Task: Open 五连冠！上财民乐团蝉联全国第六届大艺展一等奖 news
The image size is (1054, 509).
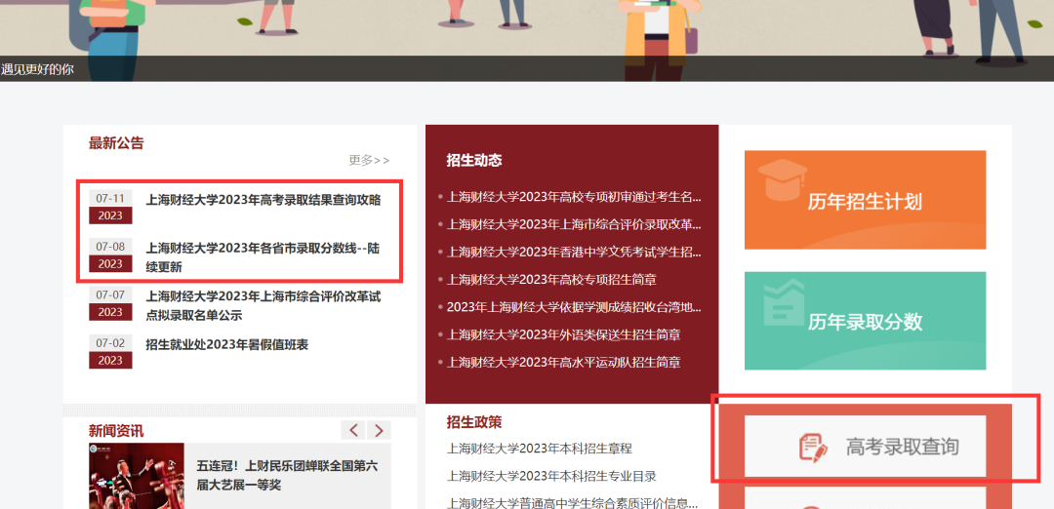Action: [x=287, y=475]
